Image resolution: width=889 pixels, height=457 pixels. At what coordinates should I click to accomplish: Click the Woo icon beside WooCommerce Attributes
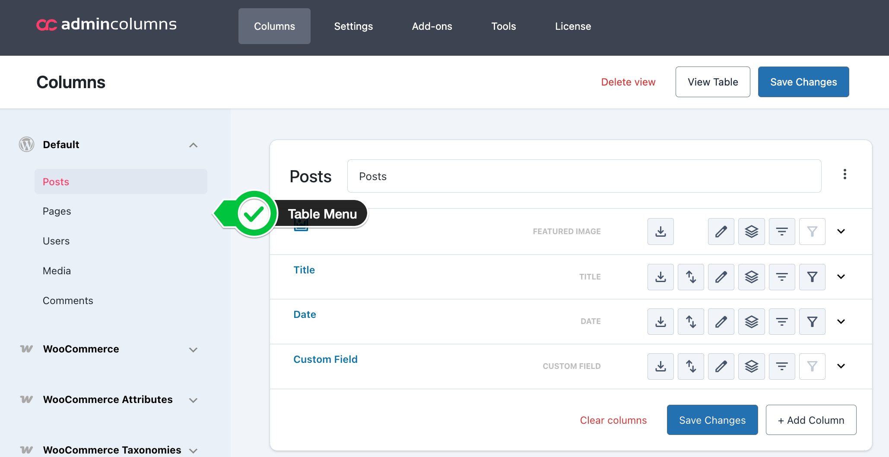pos(26,399)
